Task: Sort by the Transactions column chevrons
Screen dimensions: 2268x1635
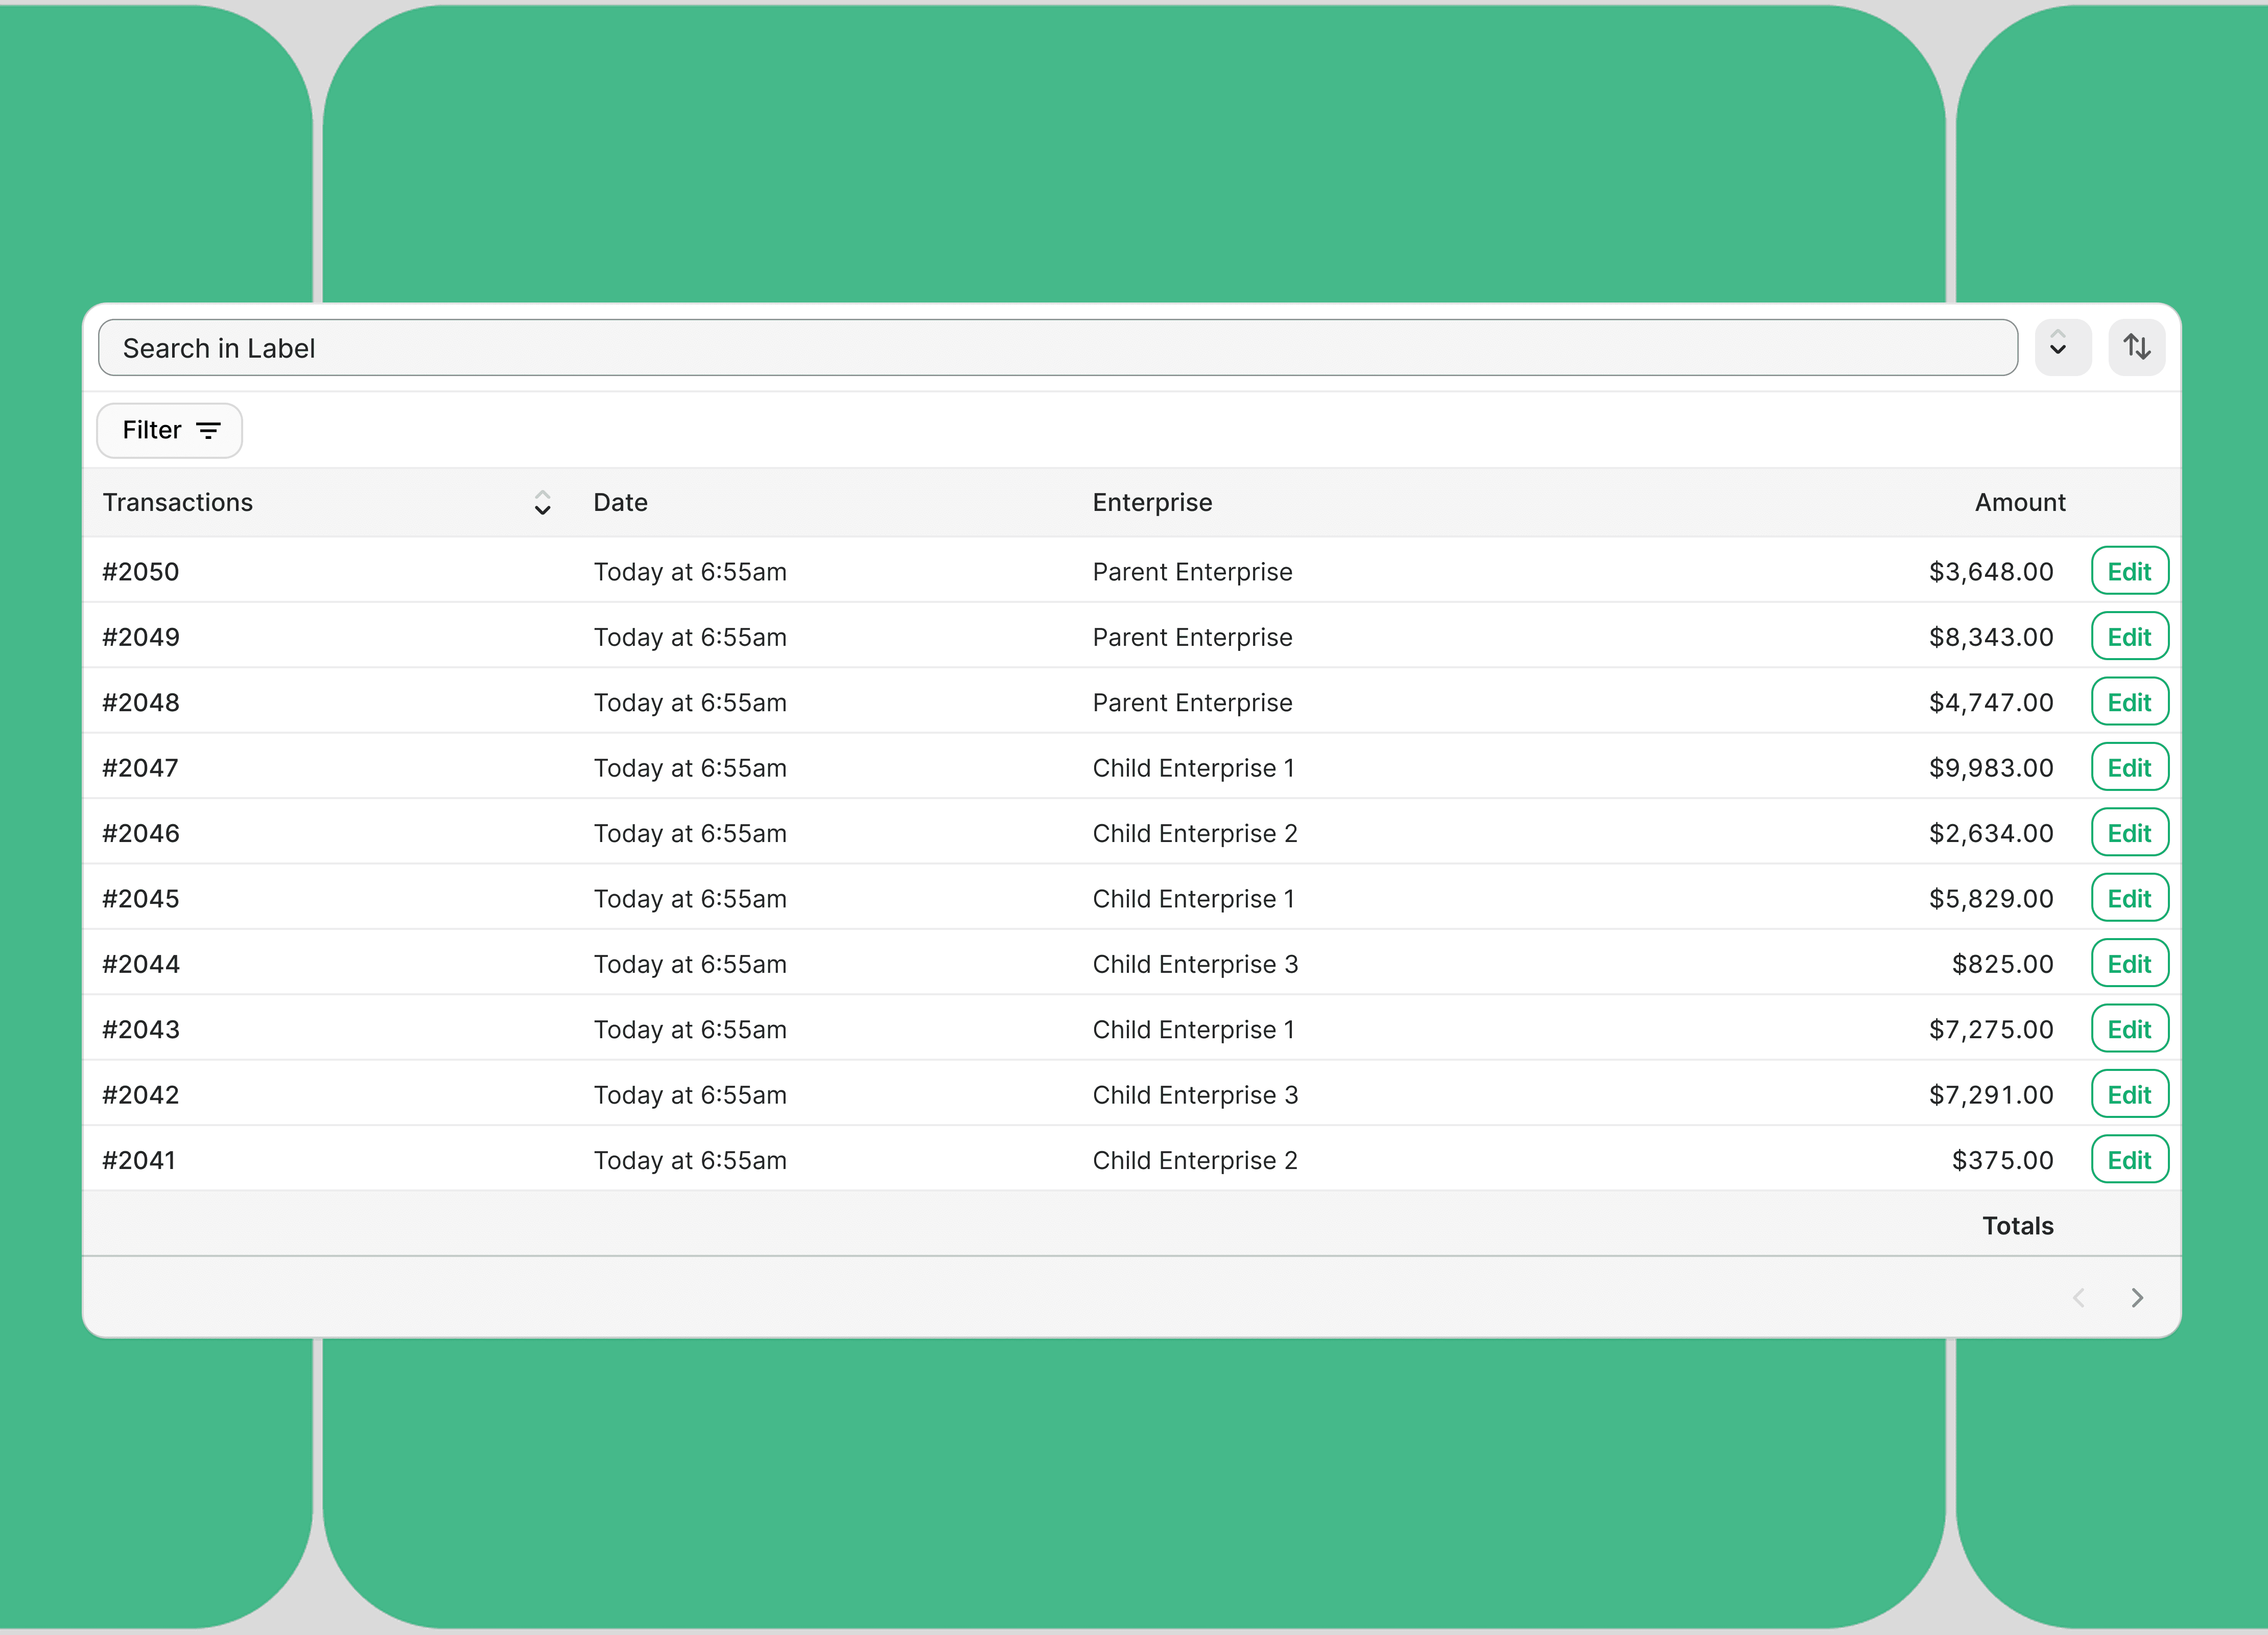Action: [542, 502]
